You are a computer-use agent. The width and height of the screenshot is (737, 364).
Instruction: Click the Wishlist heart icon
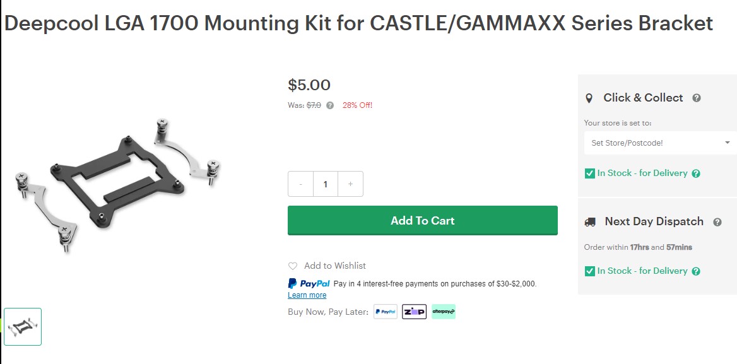(x=293, y=266)
